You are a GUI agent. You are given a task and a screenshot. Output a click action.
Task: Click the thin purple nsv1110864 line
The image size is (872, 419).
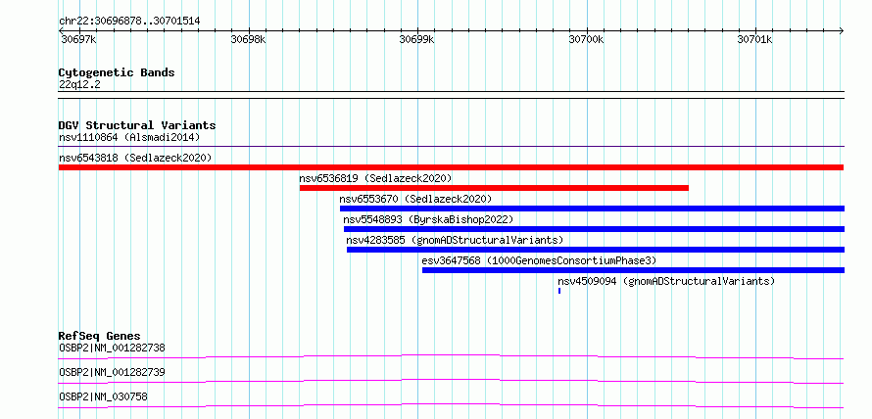tap(451, 147)
